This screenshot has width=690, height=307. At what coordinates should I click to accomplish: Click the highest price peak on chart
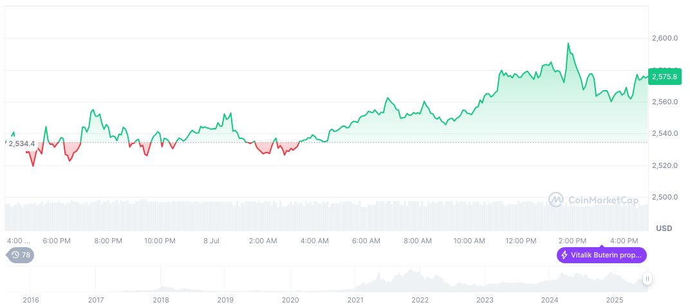[568, 44]
